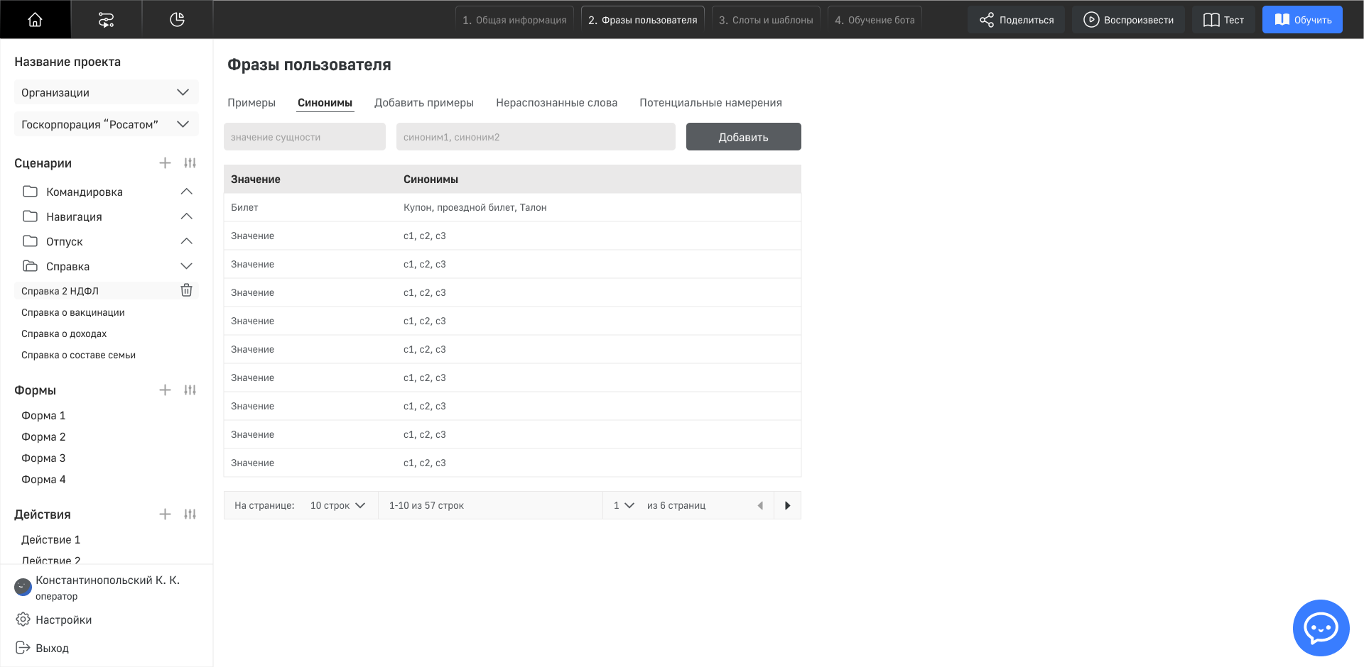Expand the Справка folder
This screenshot has width=1364, height=667.
186,266
